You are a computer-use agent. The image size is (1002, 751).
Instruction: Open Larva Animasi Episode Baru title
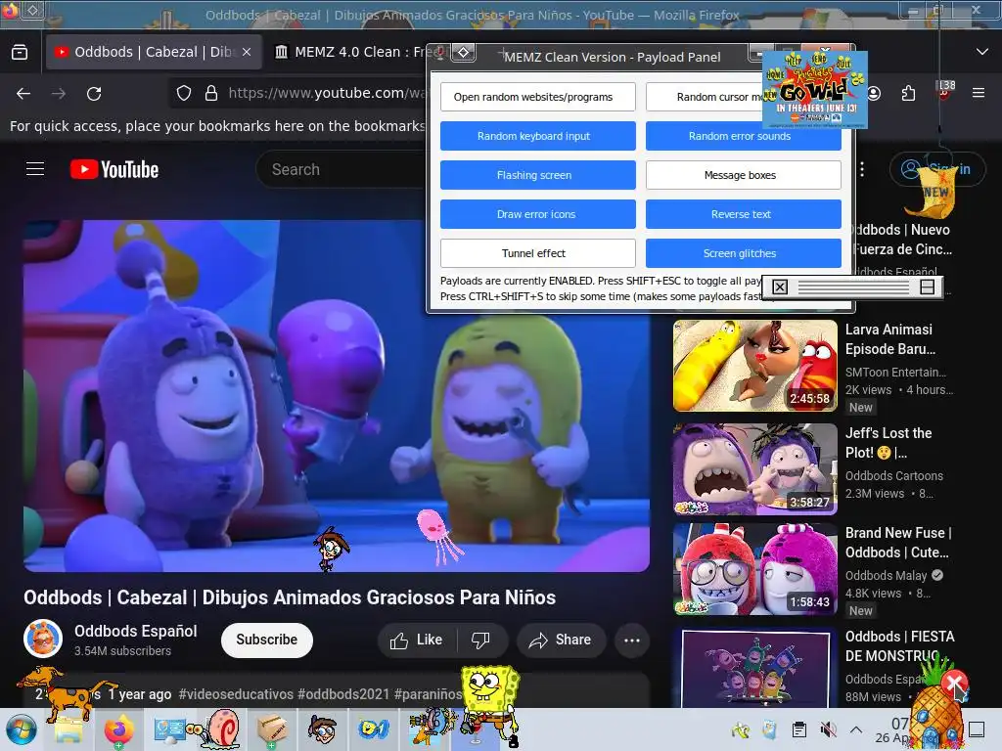tap(890, 339)
